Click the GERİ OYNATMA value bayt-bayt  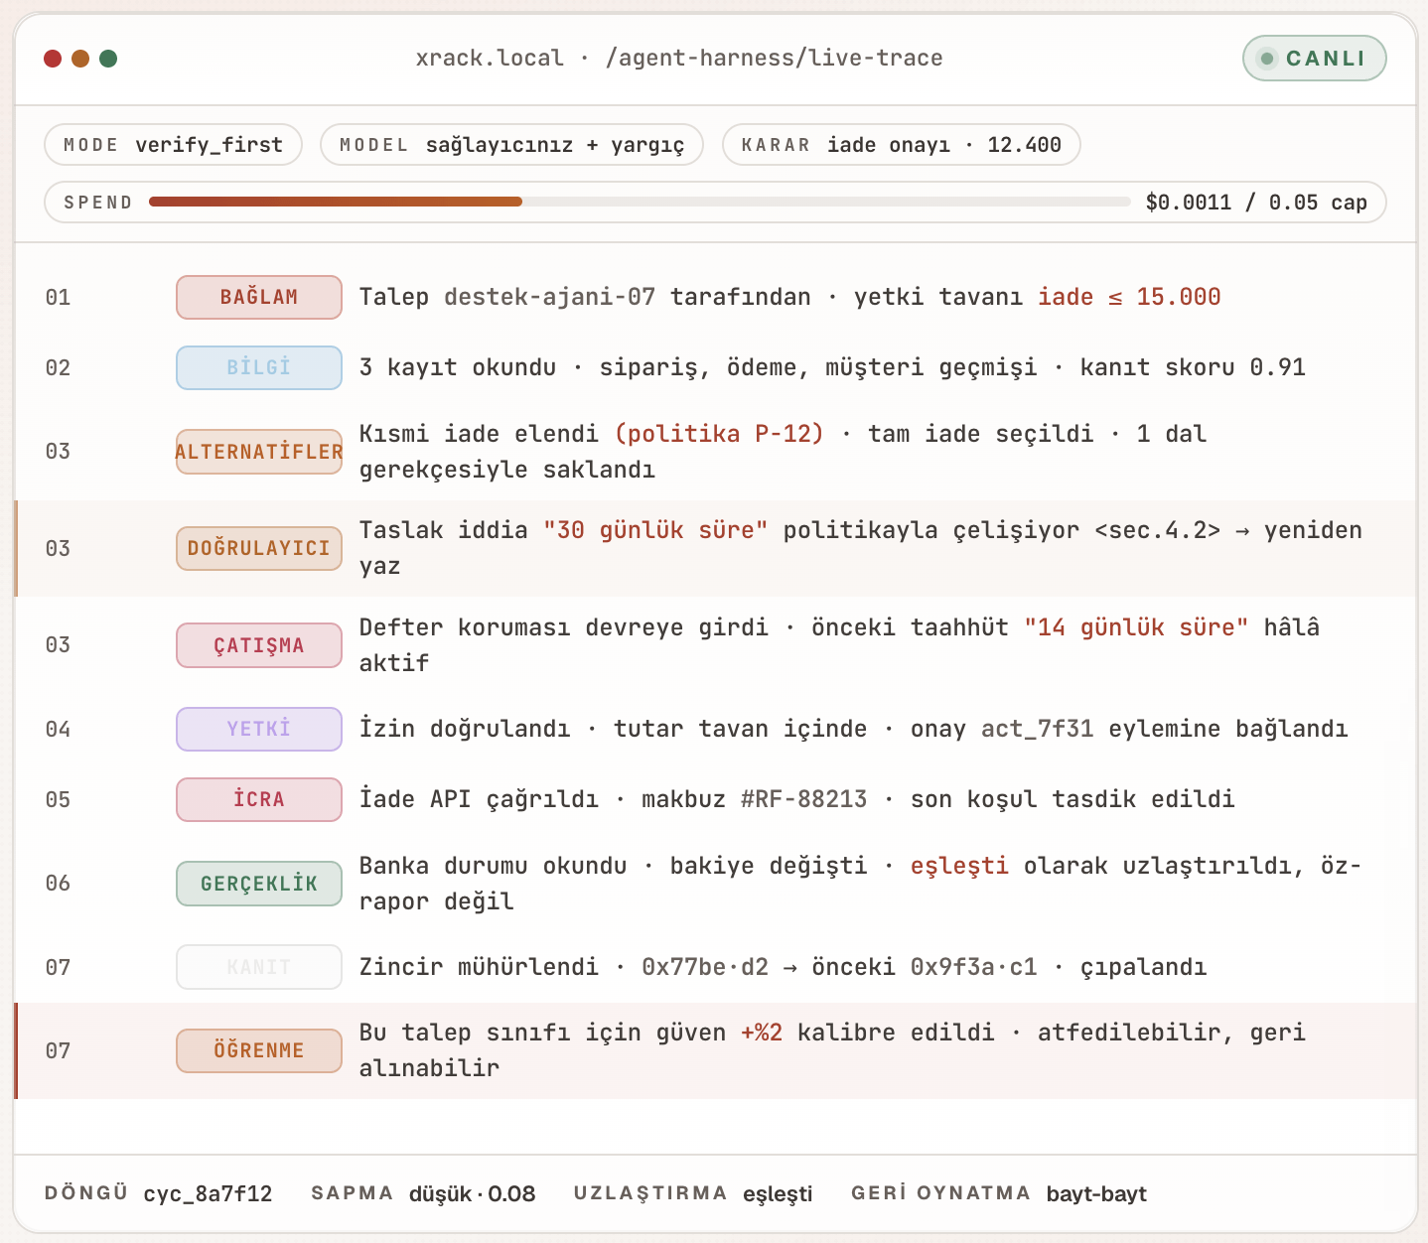1096,1193
